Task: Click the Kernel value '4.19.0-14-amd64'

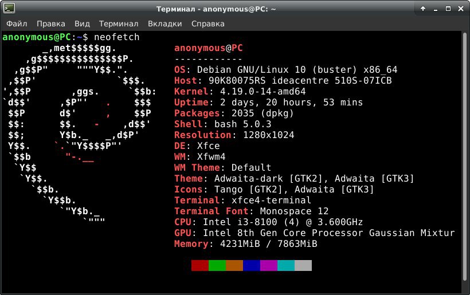Action: tap(263, 91)
